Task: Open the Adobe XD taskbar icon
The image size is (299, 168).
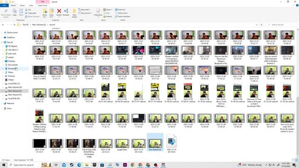Action: click(x=125, y=165)
